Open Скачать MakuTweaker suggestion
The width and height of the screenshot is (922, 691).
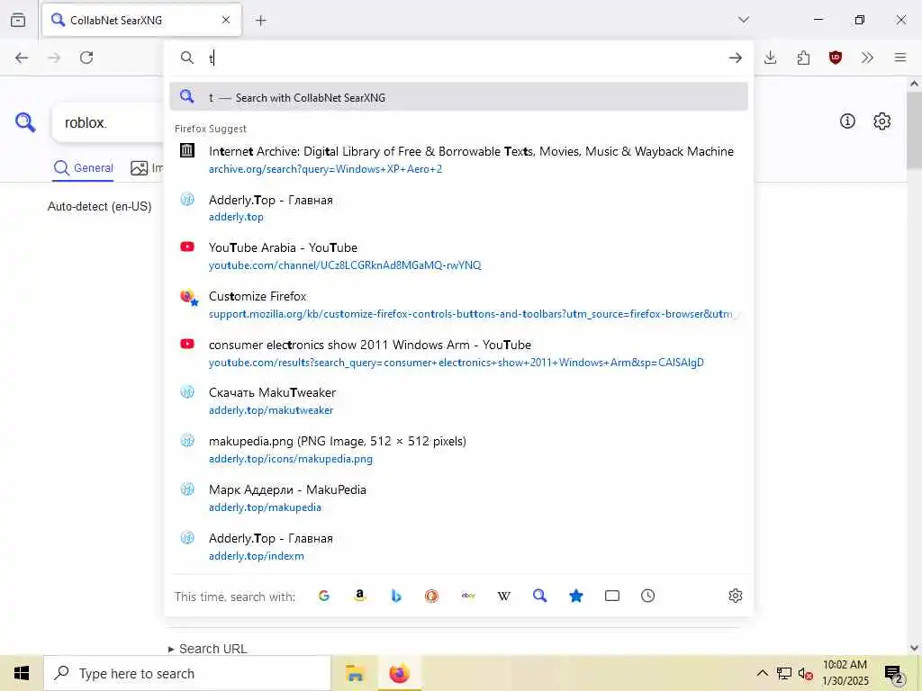pos(458,401)
